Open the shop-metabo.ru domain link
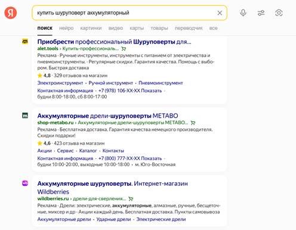The width and height of the screenshot is (296, 230). (x=55, y=122)
